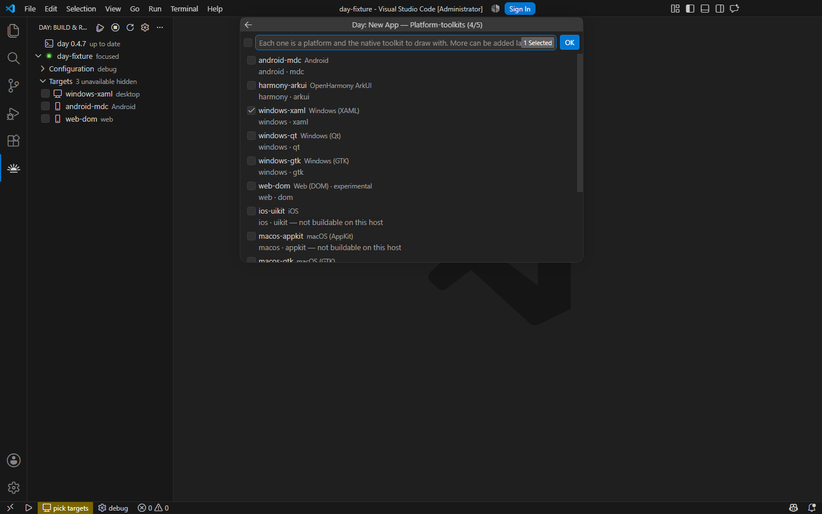
Task: Go back with the quick pick arrow
Action: (248, 25)
